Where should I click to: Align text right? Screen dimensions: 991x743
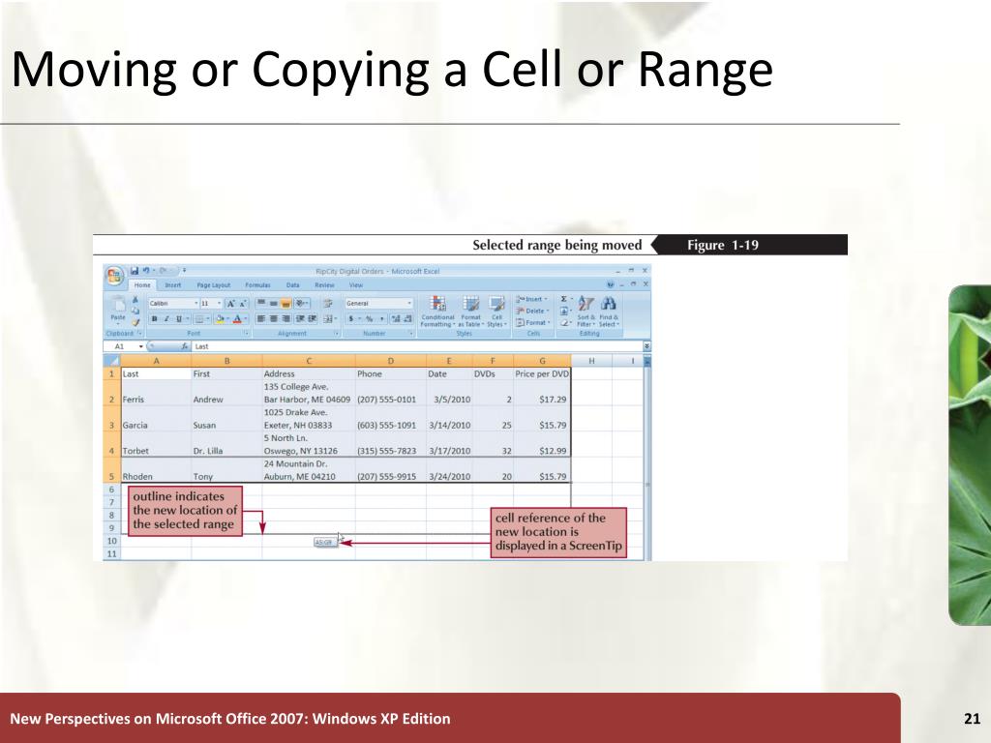point(285,319)
